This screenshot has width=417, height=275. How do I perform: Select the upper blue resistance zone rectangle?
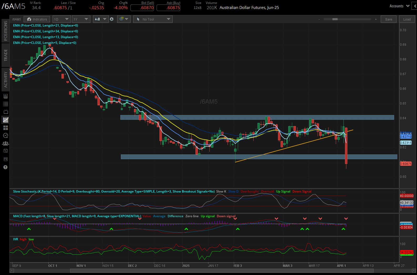point(257,117)
